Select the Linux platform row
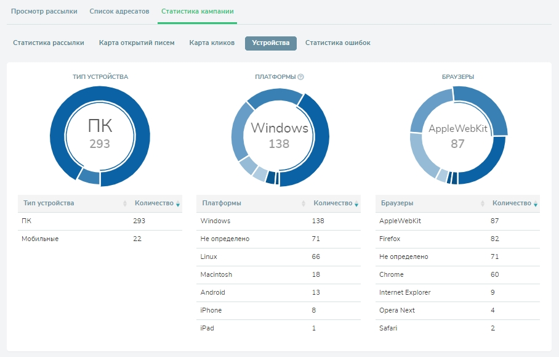 pyautogui.click(x=278, y=257)
